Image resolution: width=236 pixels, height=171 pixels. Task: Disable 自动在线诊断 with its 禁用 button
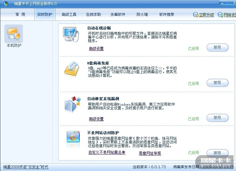218,47
